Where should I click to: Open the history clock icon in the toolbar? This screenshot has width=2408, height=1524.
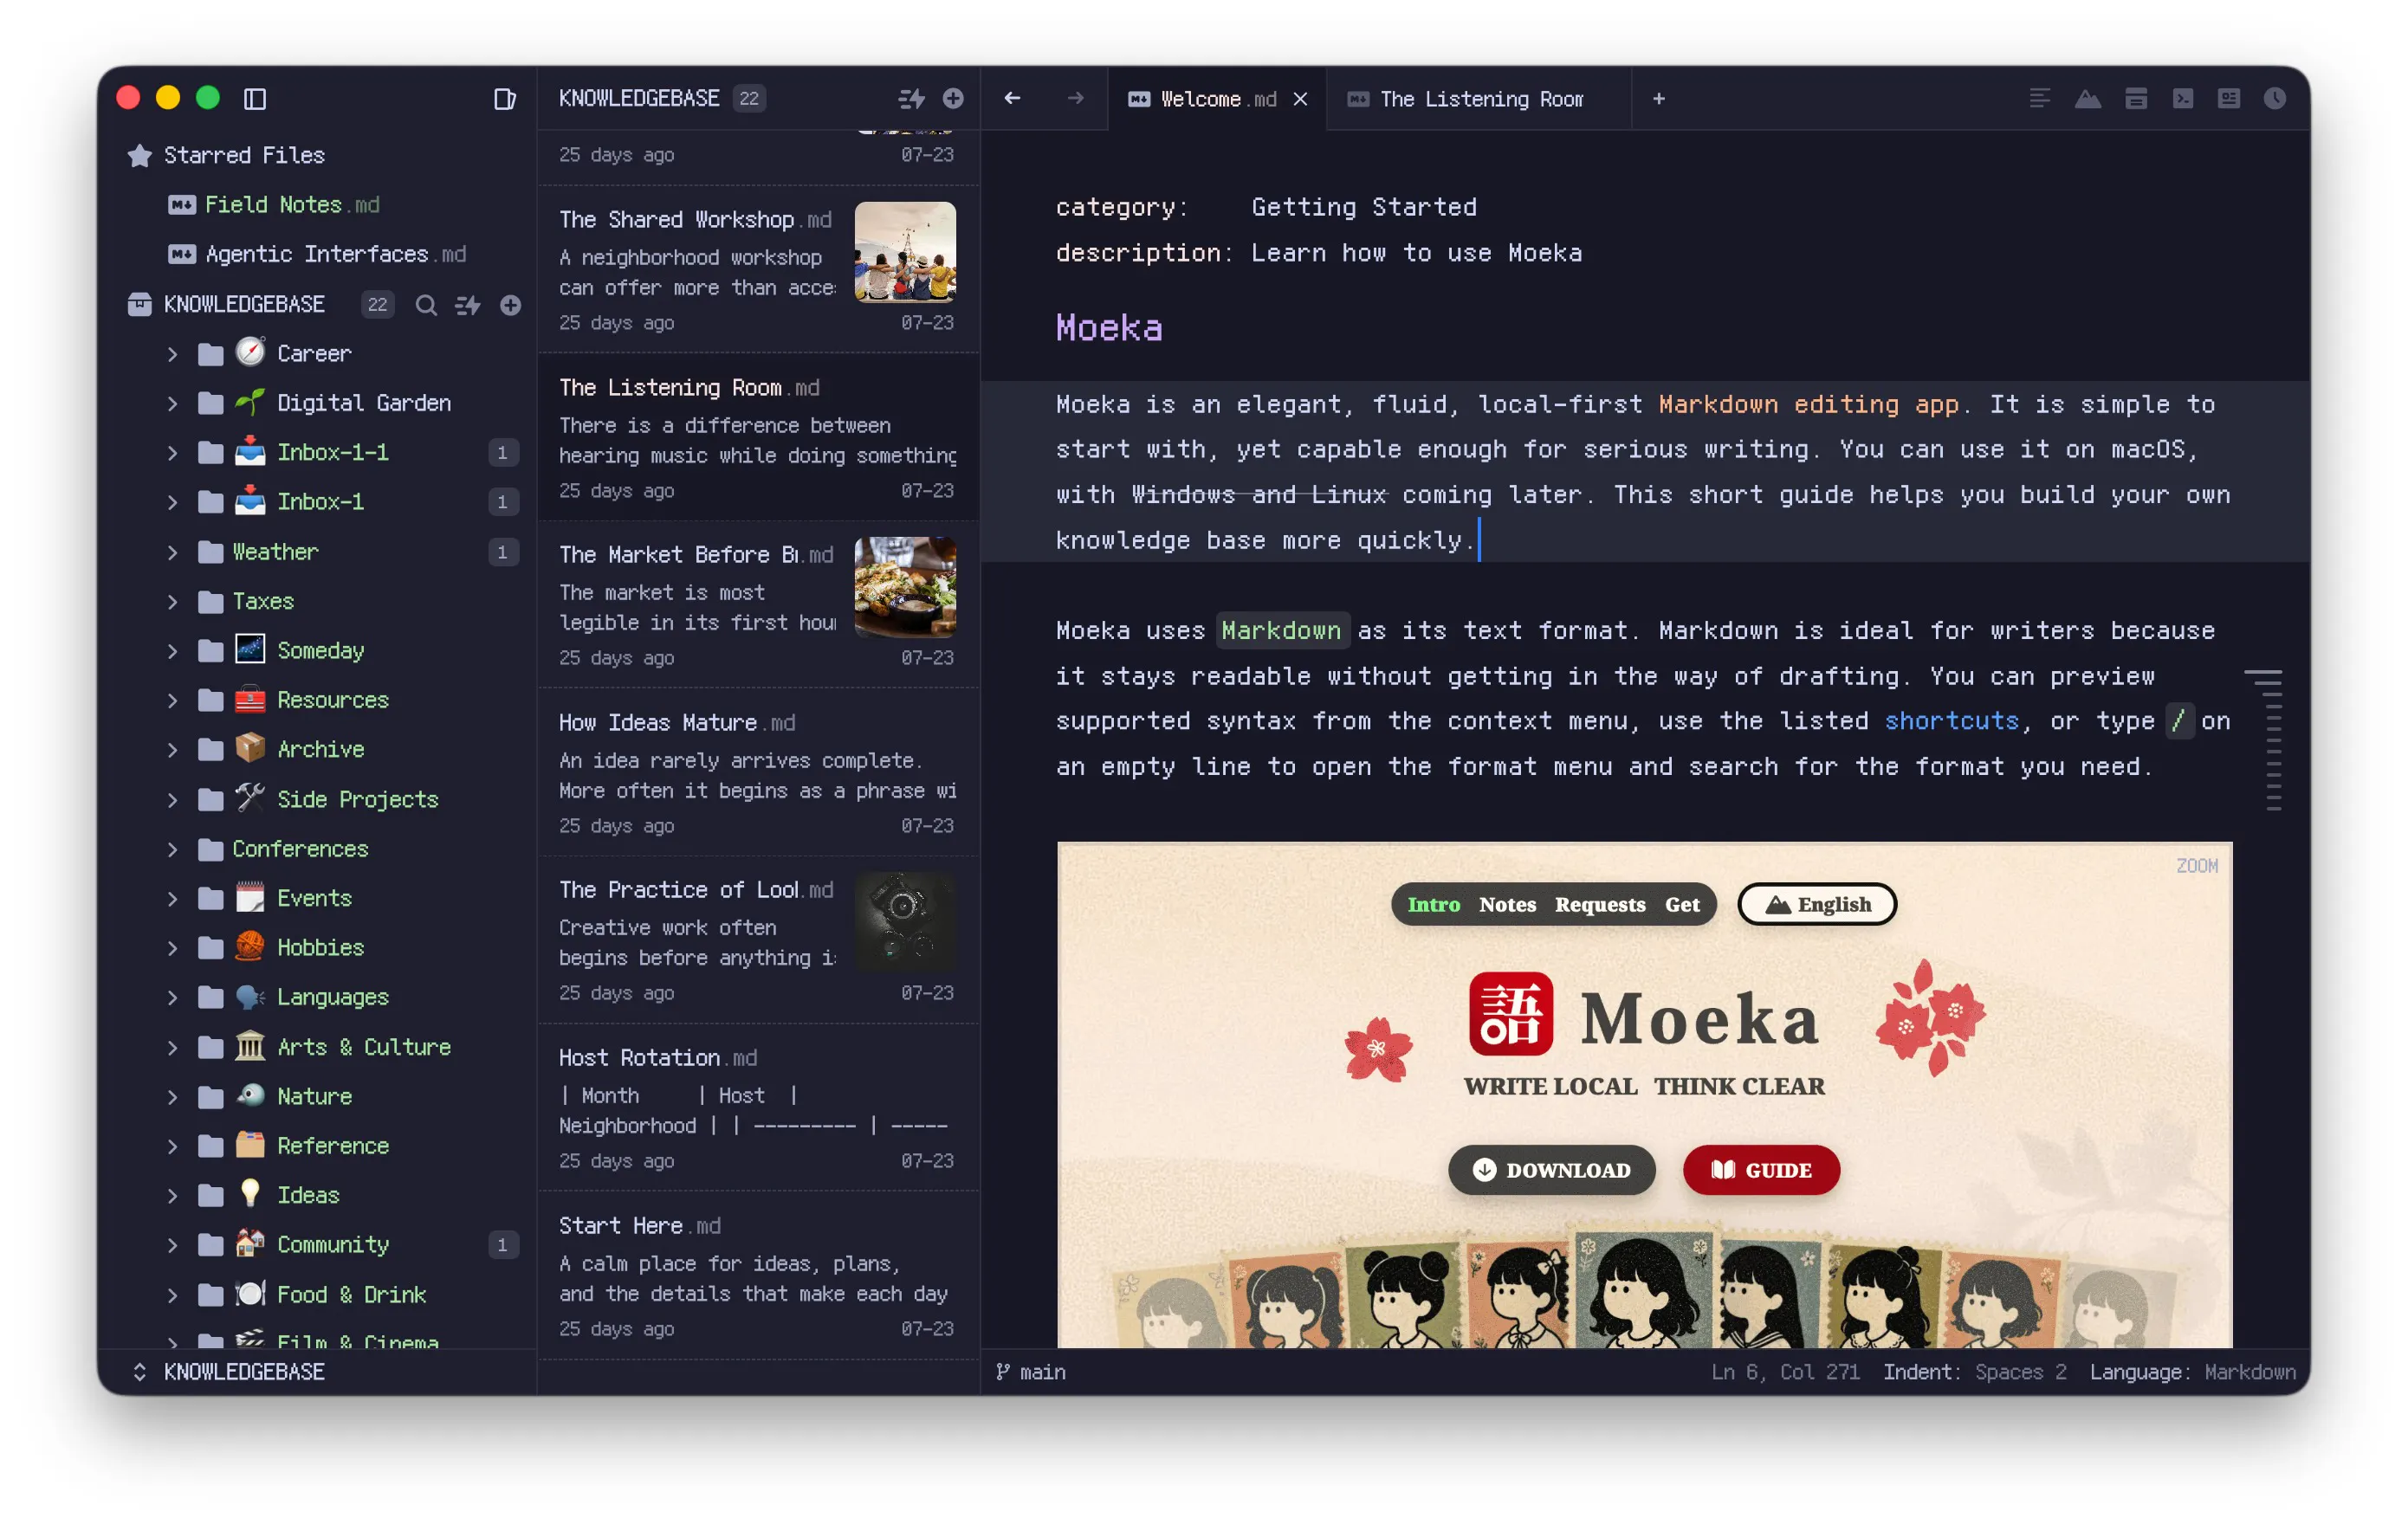click(2275, 98)
